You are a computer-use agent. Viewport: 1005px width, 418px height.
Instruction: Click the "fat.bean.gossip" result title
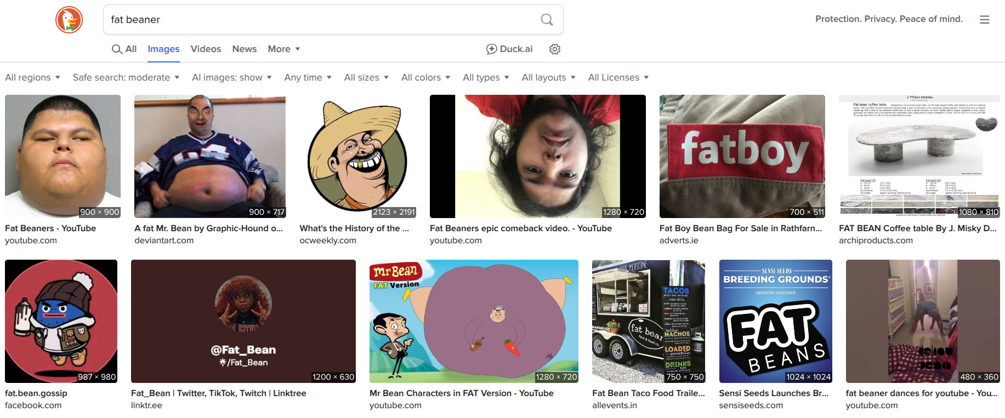tap(36, 393)
